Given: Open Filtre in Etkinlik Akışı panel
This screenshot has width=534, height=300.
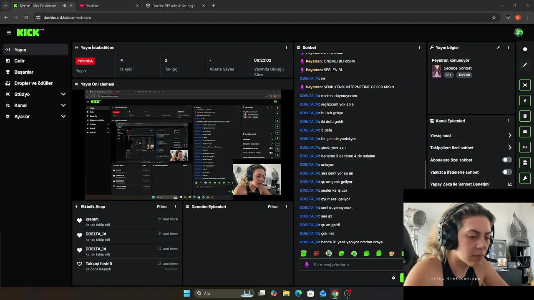Looking at the screenshot, I should [x=162, y=207].
